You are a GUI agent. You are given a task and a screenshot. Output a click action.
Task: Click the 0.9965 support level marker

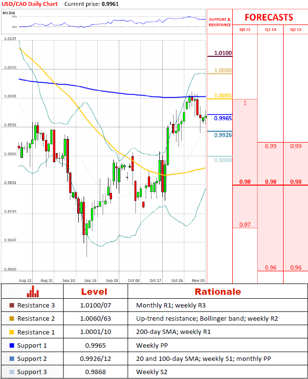click(x=222, y=118)
